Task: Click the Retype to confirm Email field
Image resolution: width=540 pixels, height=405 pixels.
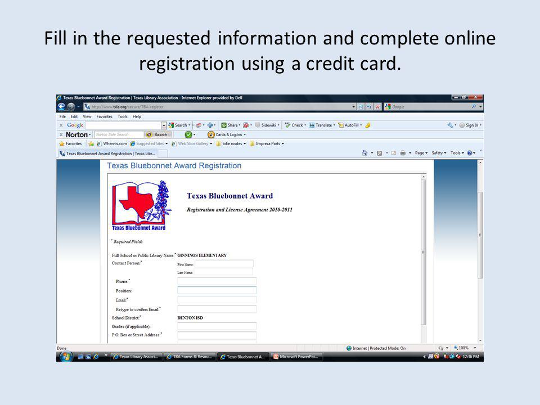Action: point(217,309)
